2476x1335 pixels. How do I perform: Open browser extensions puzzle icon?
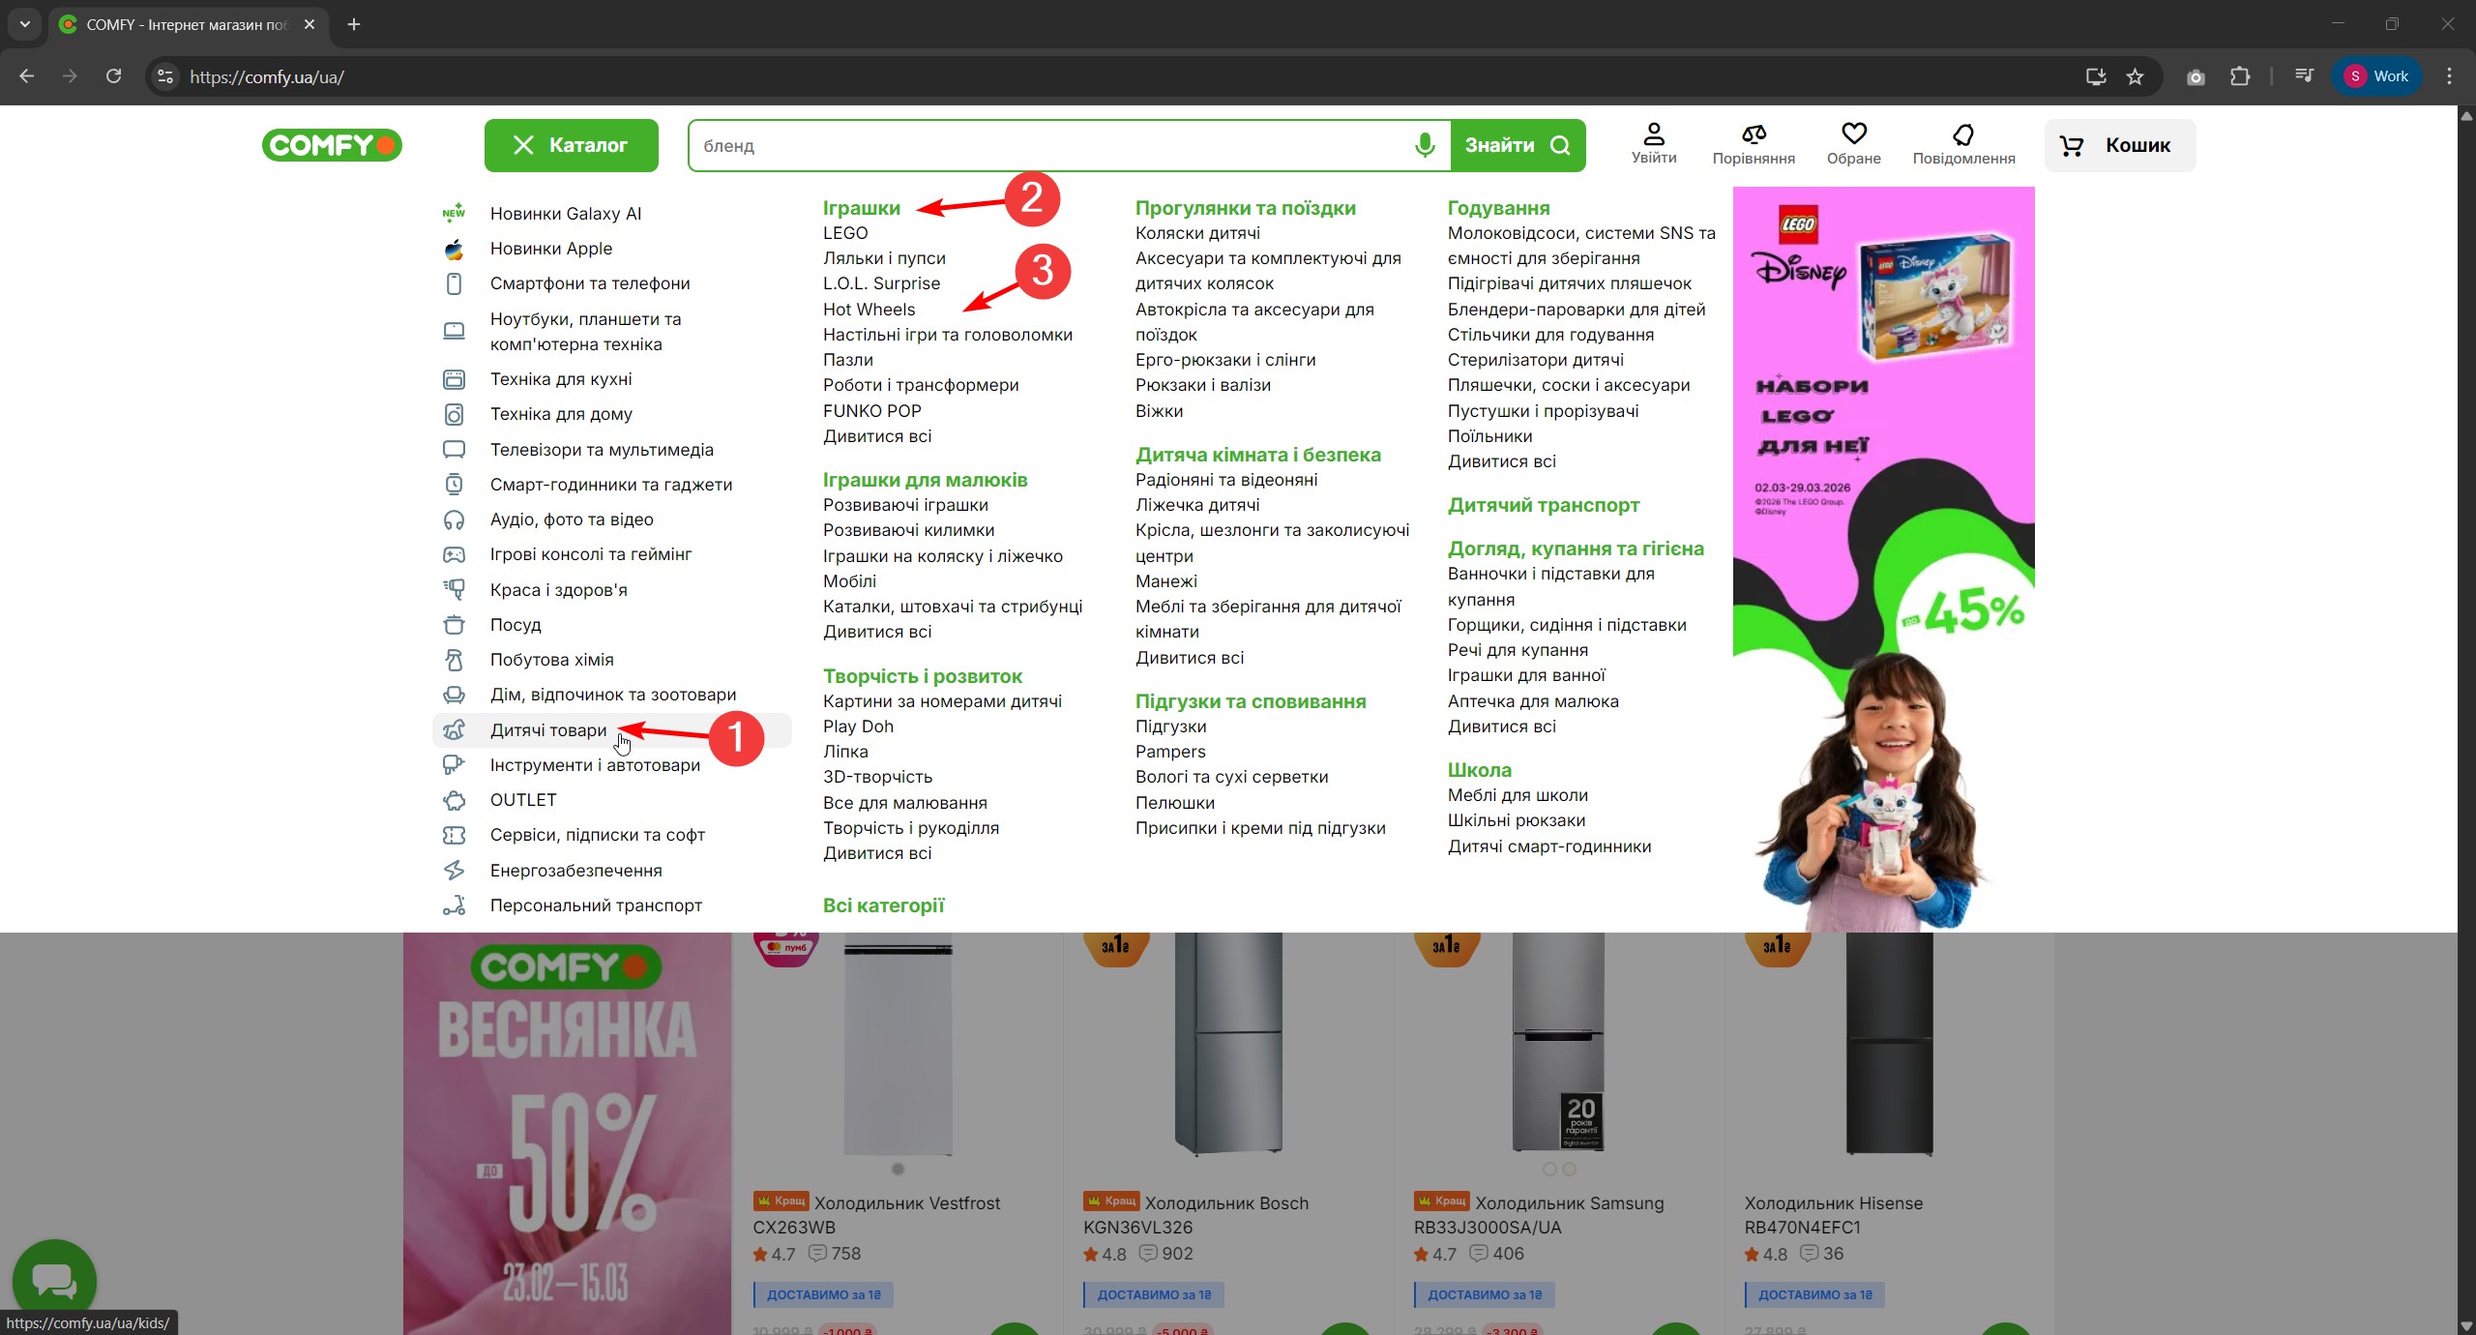[x=2239, y=76]
